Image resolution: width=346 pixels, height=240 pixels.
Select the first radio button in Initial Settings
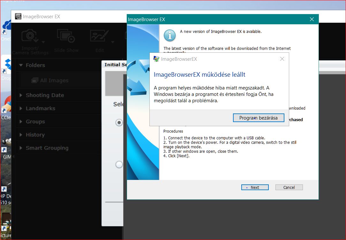click(119, 122)
